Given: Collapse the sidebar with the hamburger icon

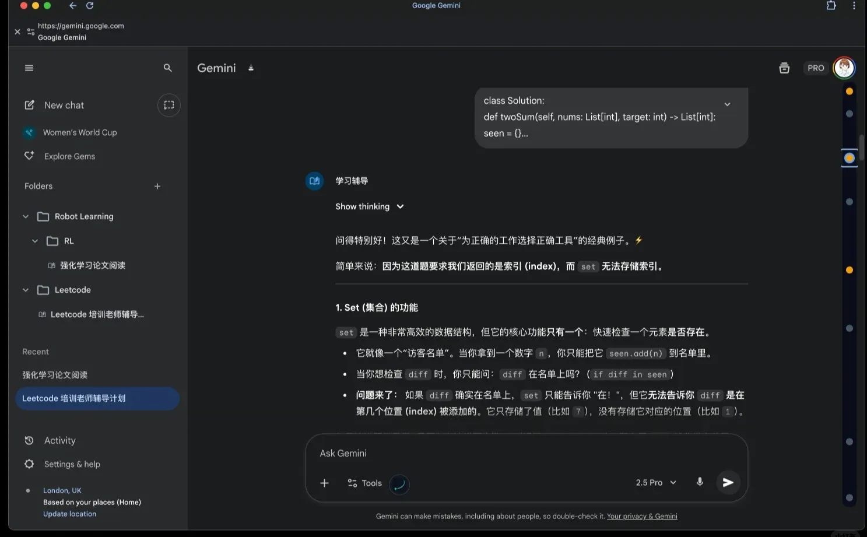Looking at the screenshot, I should (29, 68).
